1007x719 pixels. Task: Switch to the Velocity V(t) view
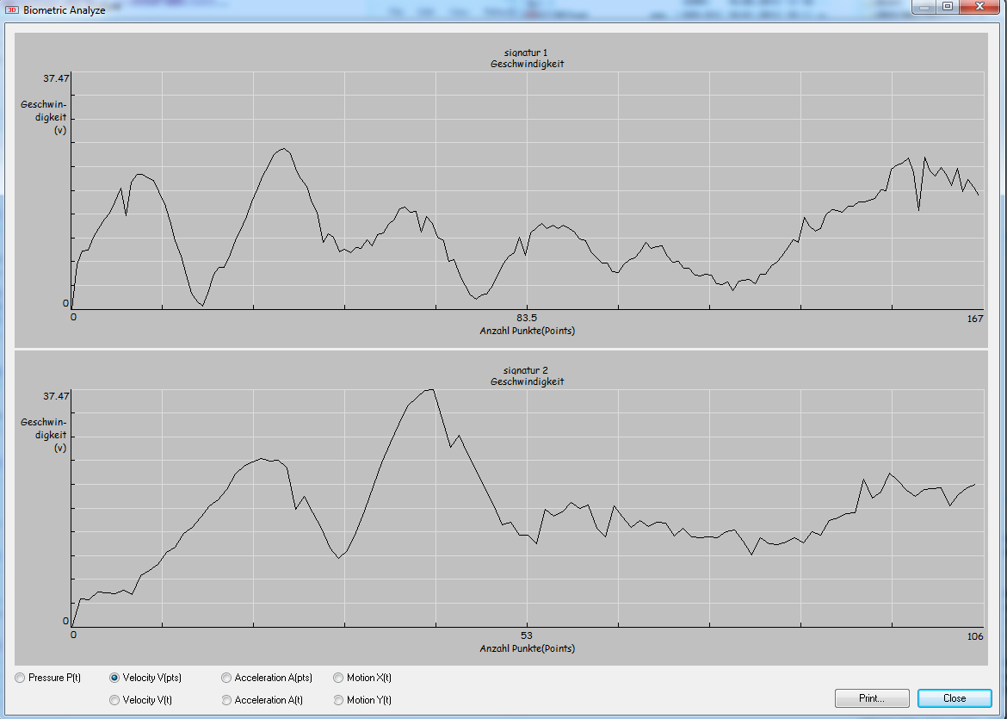pos(114,700)
